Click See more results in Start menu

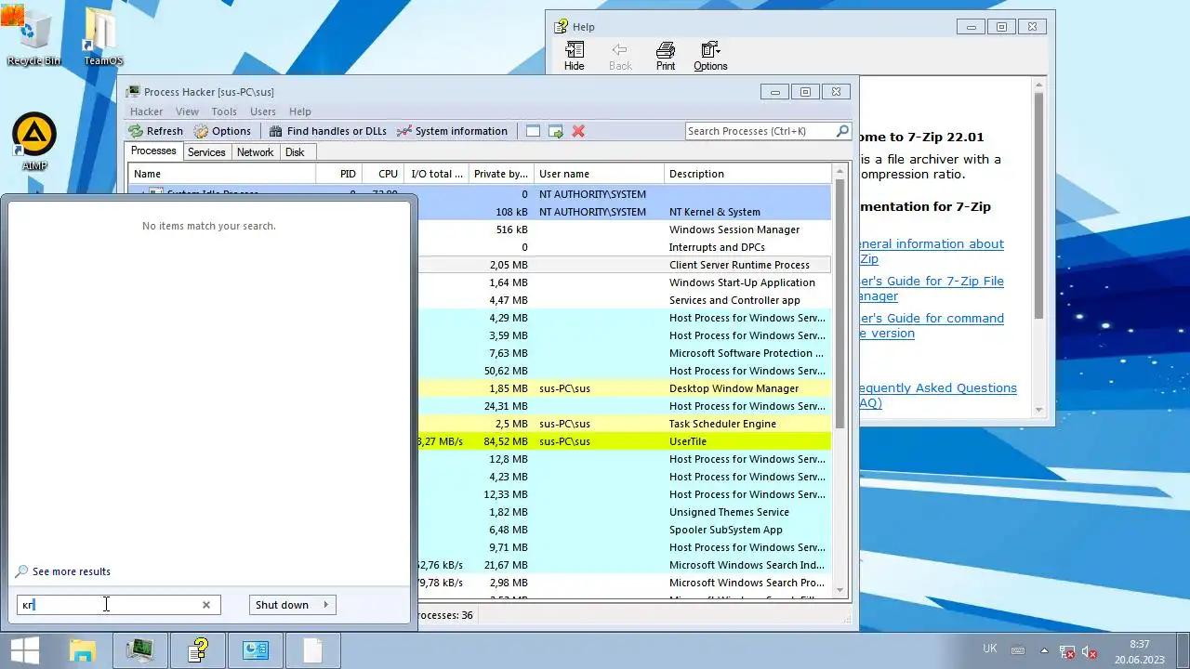tap(63, 571)
